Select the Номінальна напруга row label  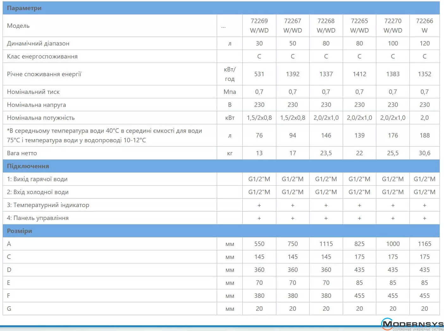pyautogui.click(x=36, y=105)
